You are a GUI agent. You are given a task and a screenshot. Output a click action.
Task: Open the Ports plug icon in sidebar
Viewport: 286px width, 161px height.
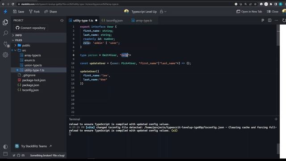pyautogui.click(x=5, y=44)
